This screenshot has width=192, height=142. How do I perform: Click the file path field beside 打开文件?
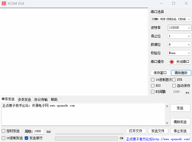pos(90,131)
